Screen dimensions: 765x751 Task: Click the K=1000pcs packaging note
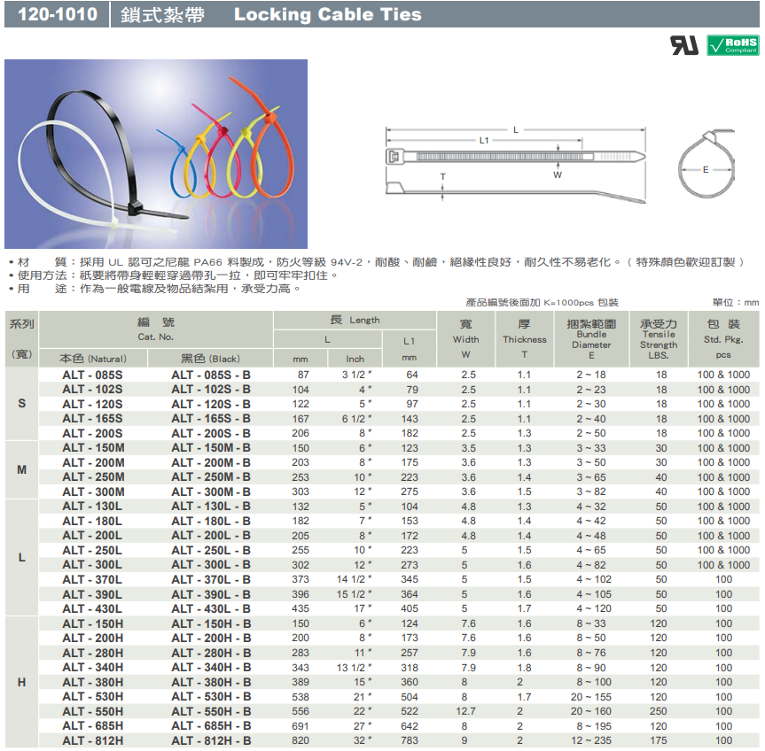[542, 303]
